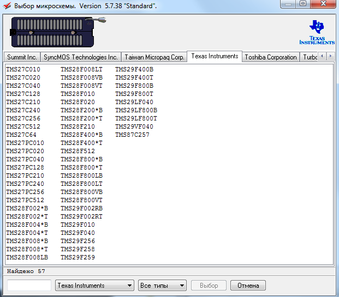Select chip TMS28F004*T
Image resolution: width=339 pixels, height=297 pixels.
pos(27,233)
